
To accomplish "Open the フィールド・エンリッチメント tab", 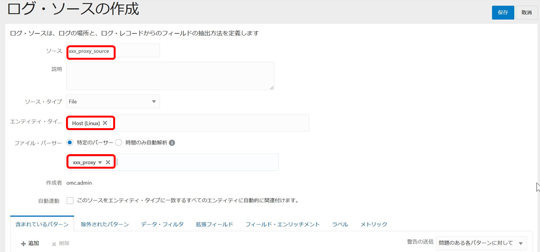I will coord(283,224).
